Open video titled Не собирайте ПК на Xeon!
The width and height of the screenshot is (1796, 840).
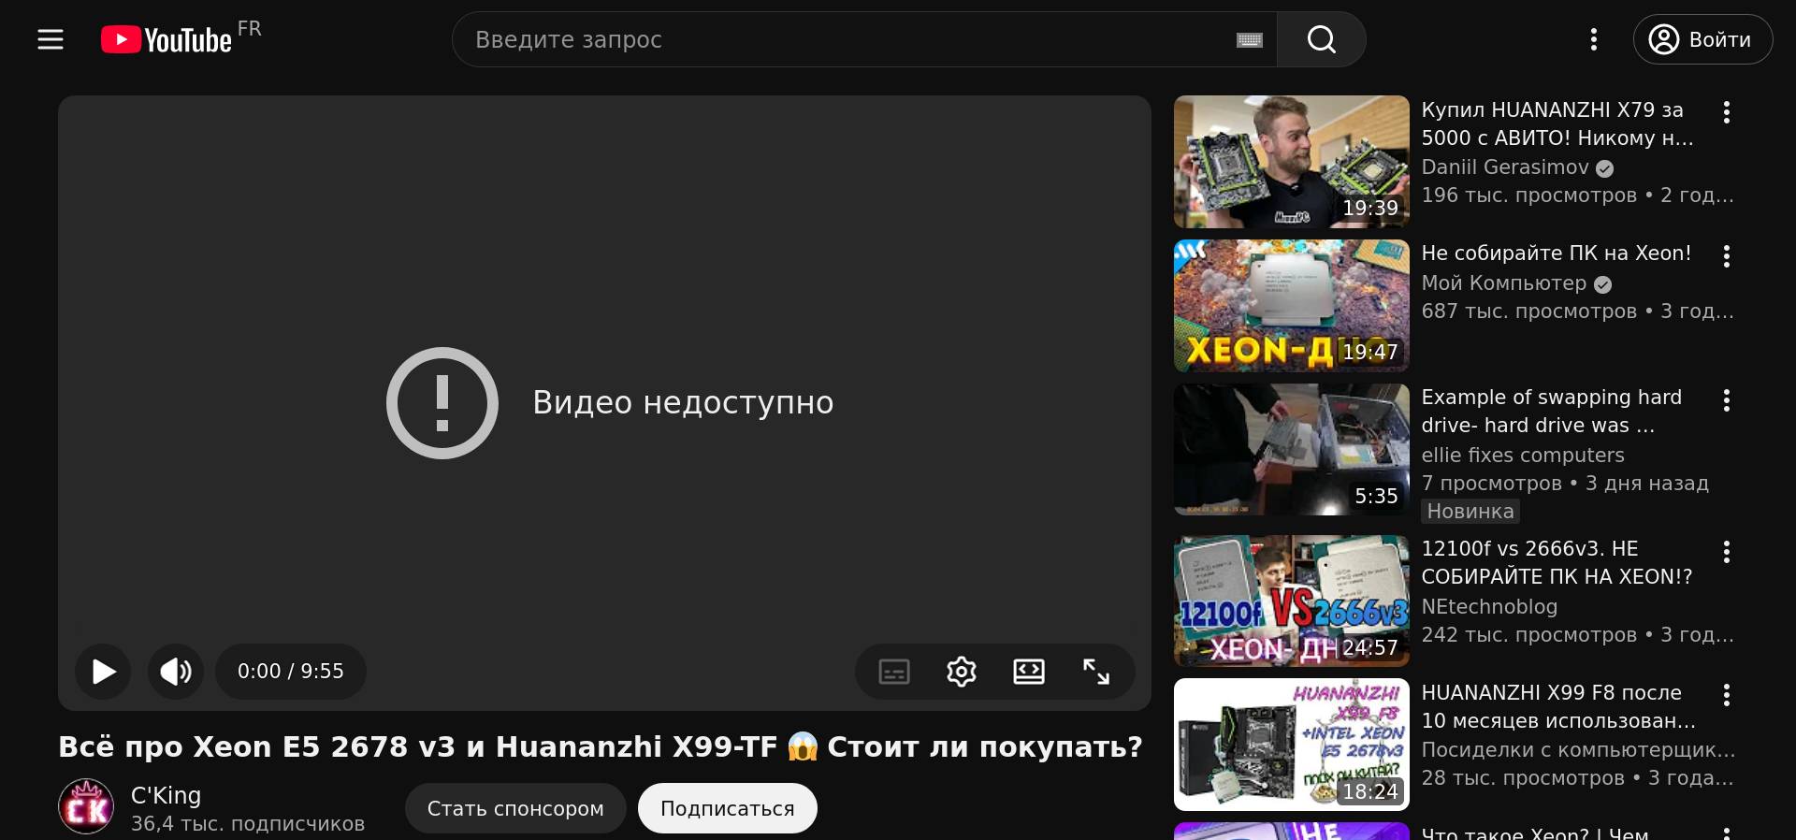pos(1557,253)
